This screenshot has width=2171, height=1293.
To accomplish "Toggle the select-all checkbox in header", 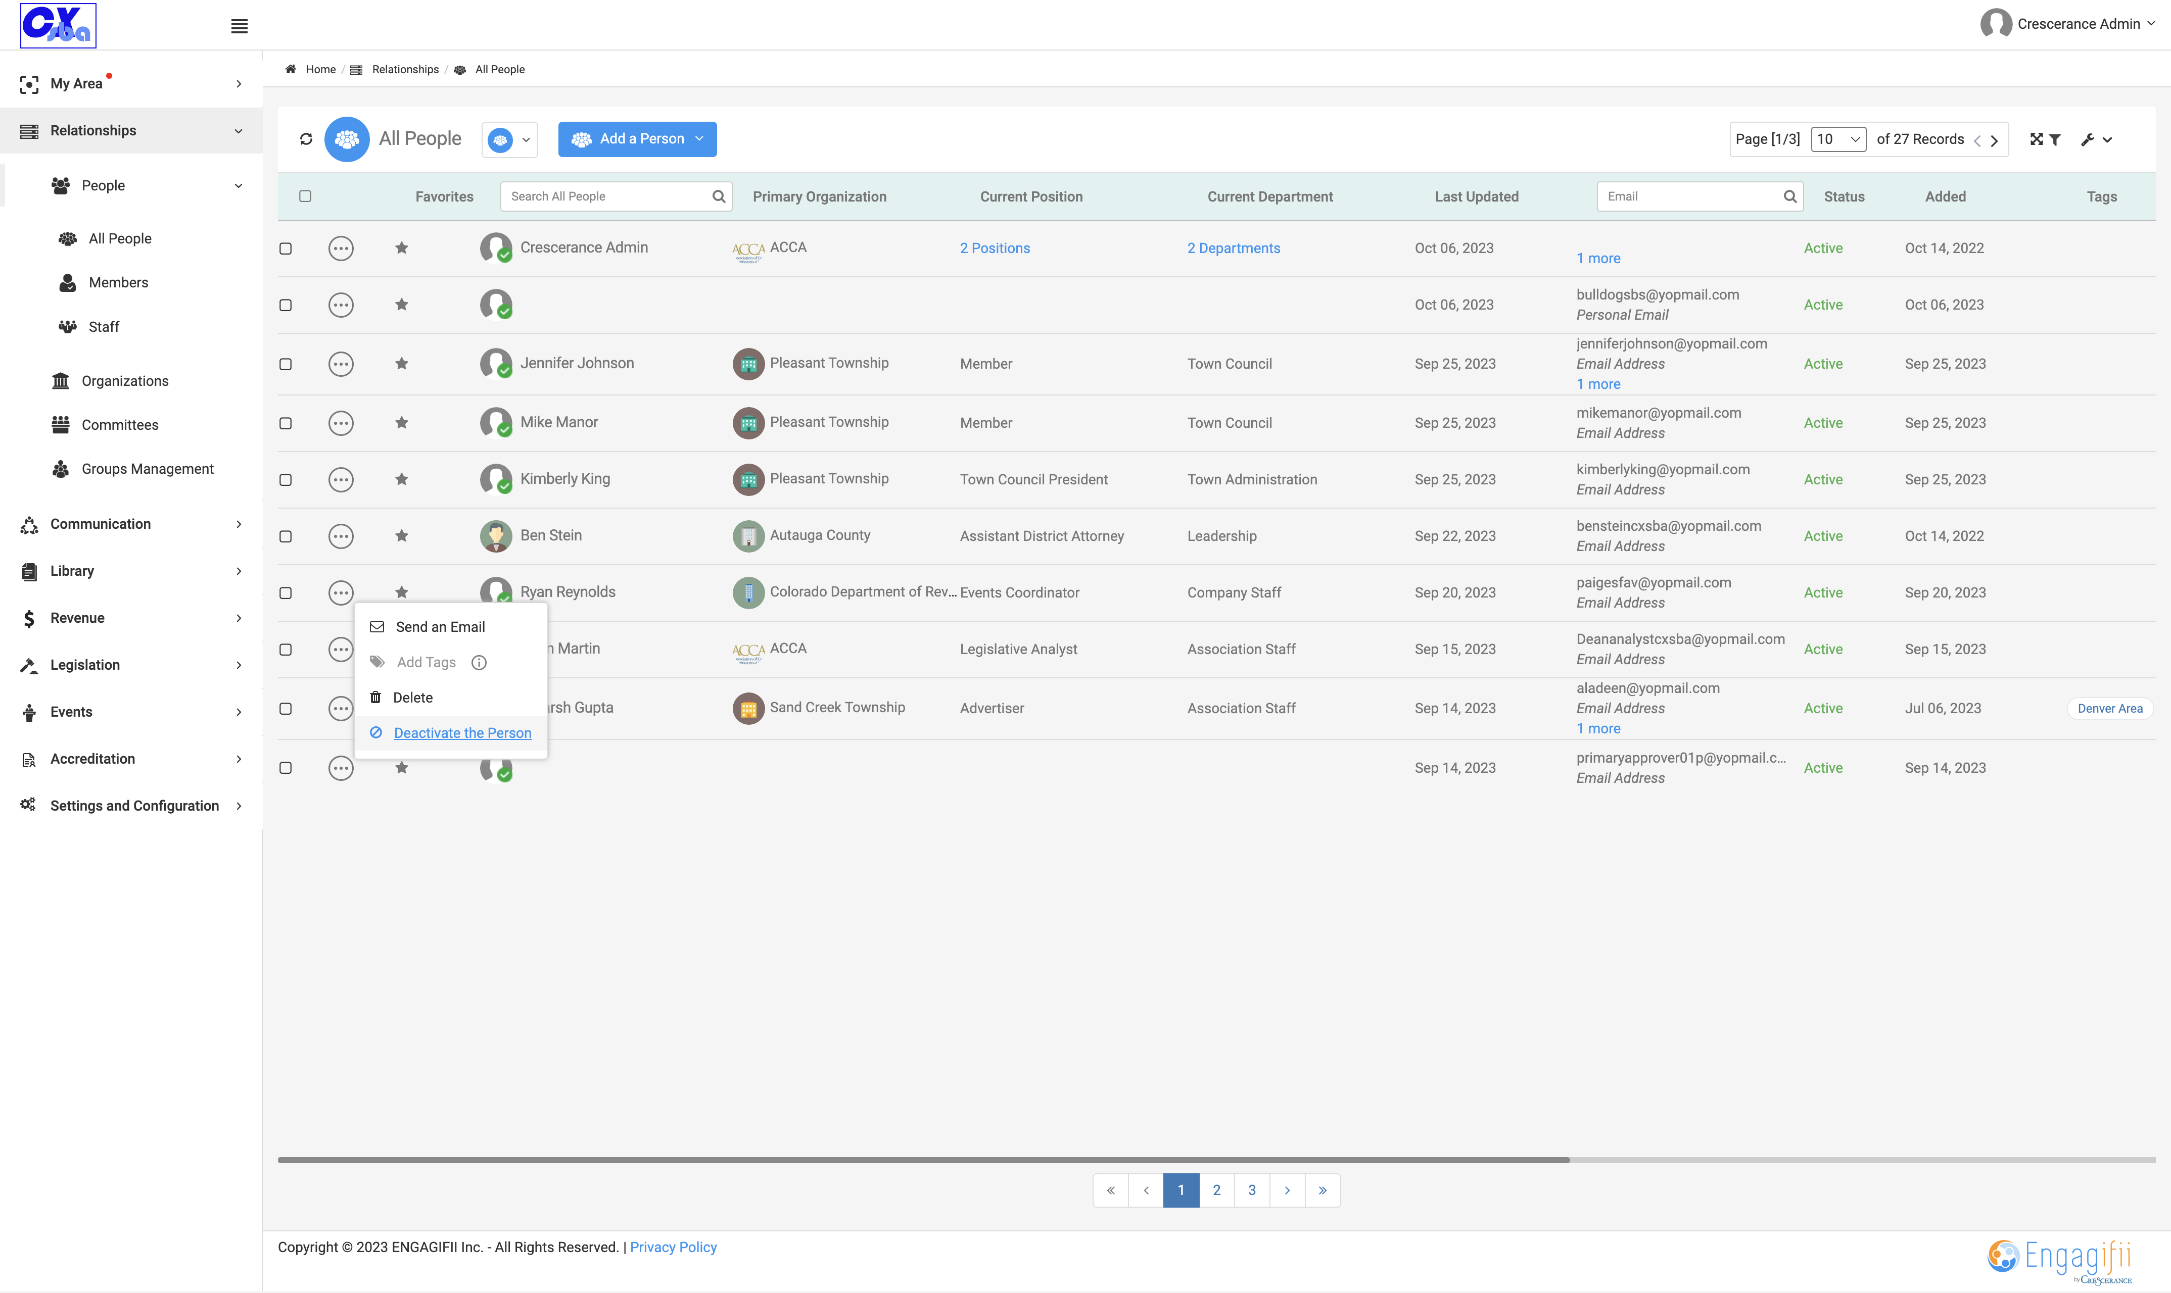I will 305,196.
